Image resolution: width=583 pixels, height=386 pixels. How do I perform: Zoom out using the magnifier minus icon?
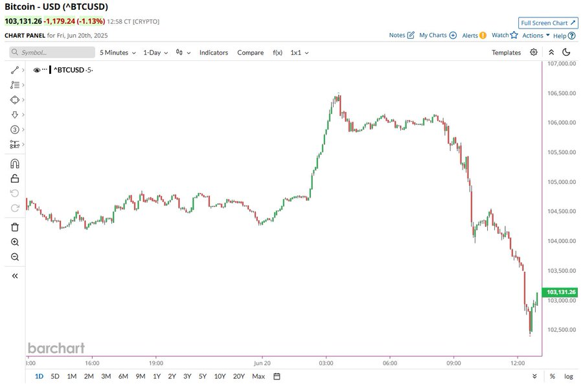pyautogui.click(x=15, y=257)
